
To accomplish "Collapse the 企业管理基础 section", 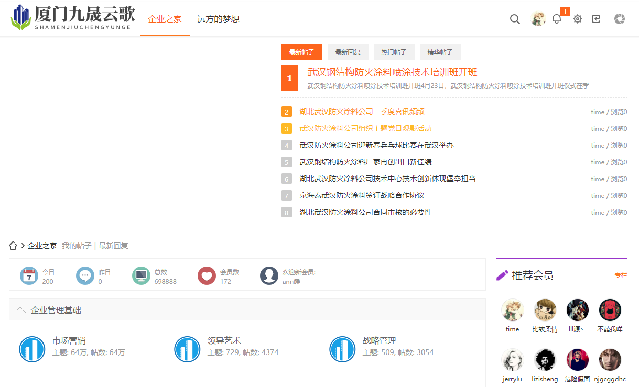I will click(x=20, y=310).
